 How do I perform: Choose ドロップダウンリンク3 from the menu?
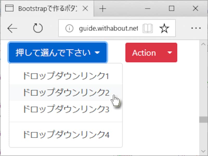tap(66, 109)
